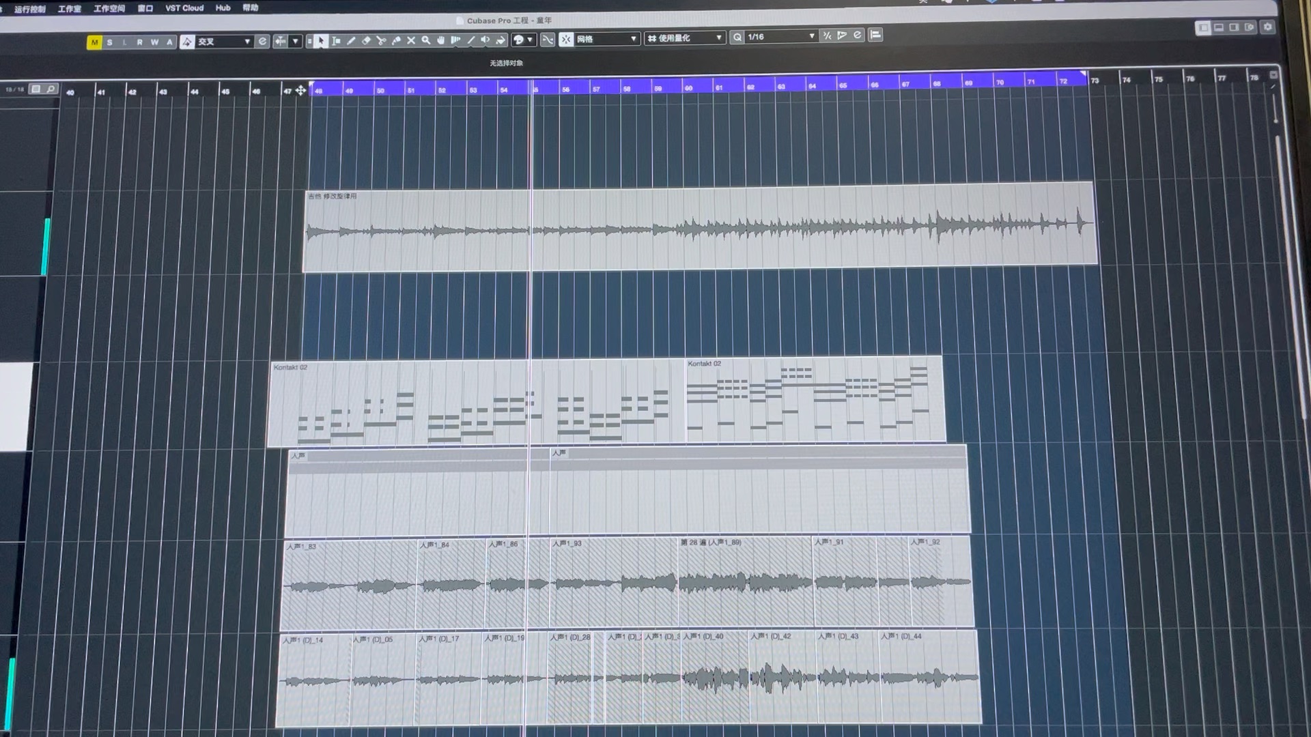Screen dimensions: 1311x737
Task: Open the 工作室 menu
Action: pos(69,9)
